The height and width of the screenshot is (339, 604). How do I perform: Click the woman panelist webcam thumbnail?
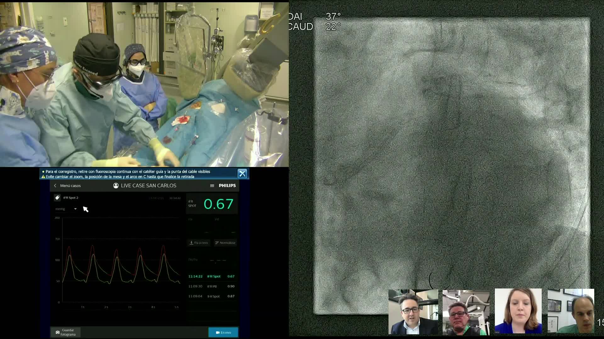[518, 311]
